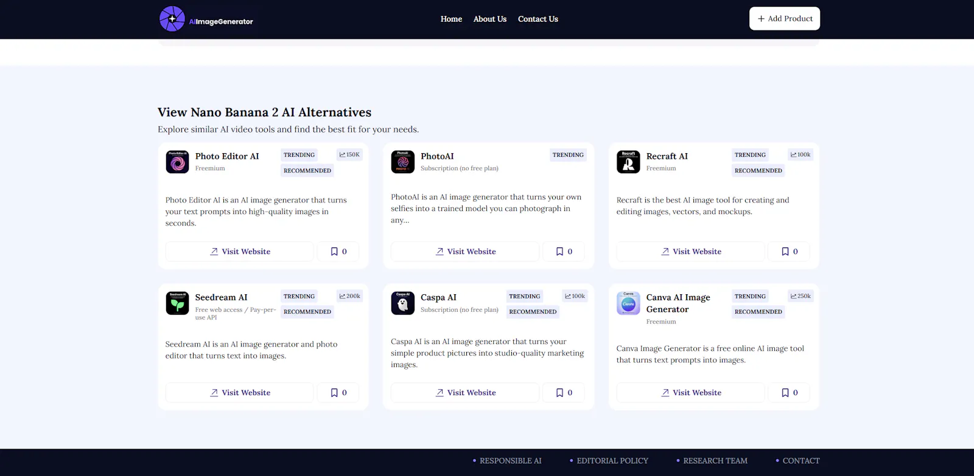Image resolution: width=974 pixels, height=476 pixels.
Task: Visit the Recraft AI website
Action: 691,252
